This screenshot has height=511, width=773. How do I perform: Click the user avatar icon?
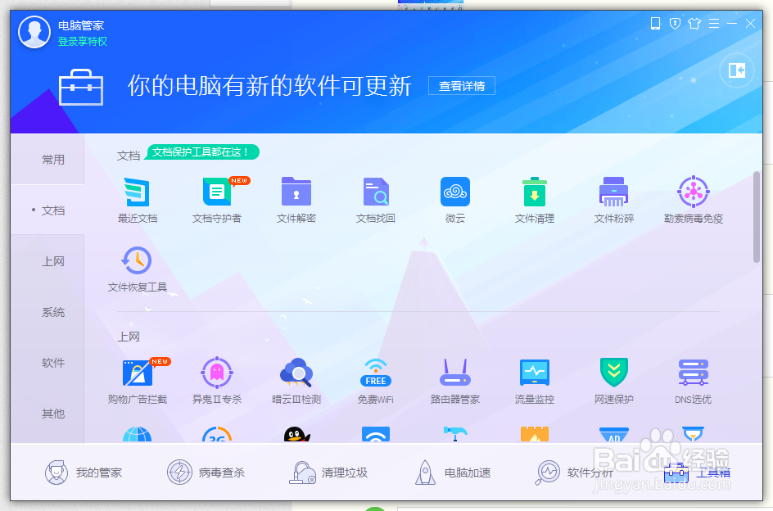coord(34,32)
